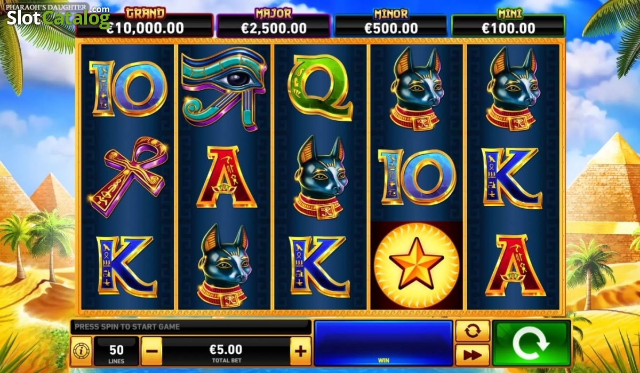Image resolution: width=640 pixels, height=373 pixels.
Task: Select the Minor €500.00 jackpot panel
Action: click(x=391, y=25)
